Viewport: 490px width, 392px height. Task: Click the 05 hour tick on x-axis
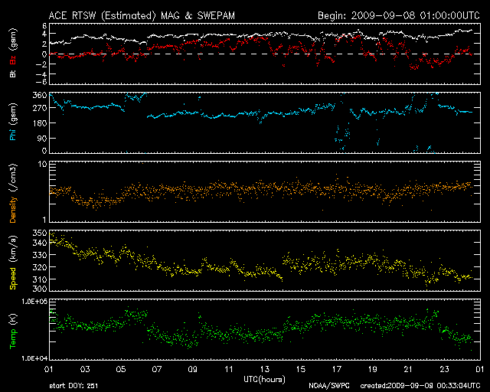point(121,370)
